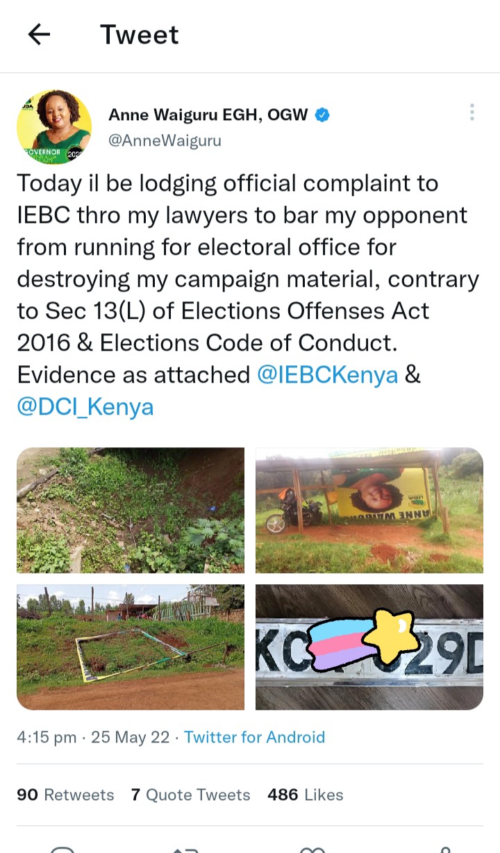View the 486 Likes list
The width and height of the screenshot is (500, 853).
click(x=306, y=795)
